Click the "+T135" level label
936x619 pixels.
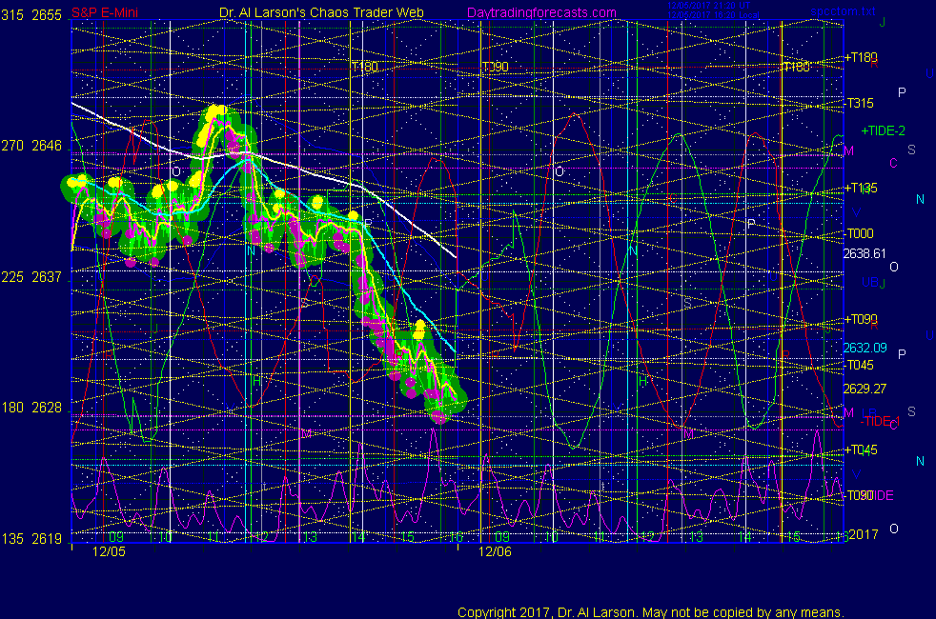coord(861,189)
